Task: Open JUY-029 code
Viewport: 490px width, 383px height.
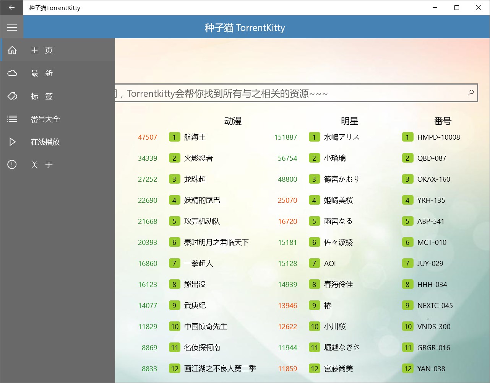Action: 430,264
